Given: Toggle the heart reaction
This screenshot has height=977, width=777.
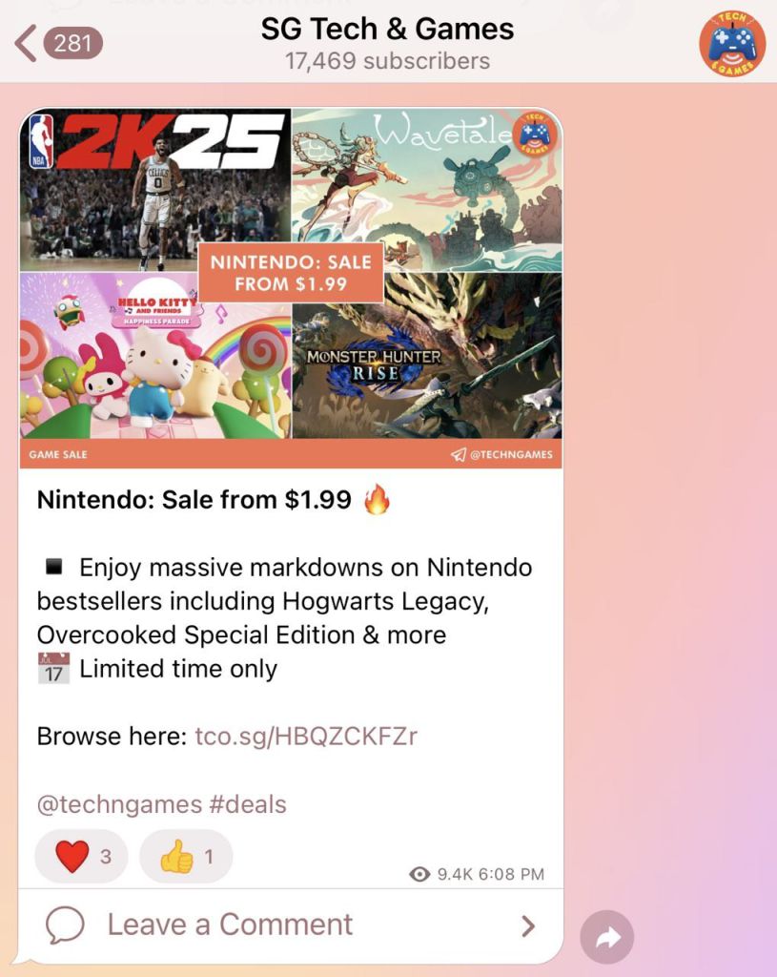Looking at the screenshot, I should pos(82,856).
